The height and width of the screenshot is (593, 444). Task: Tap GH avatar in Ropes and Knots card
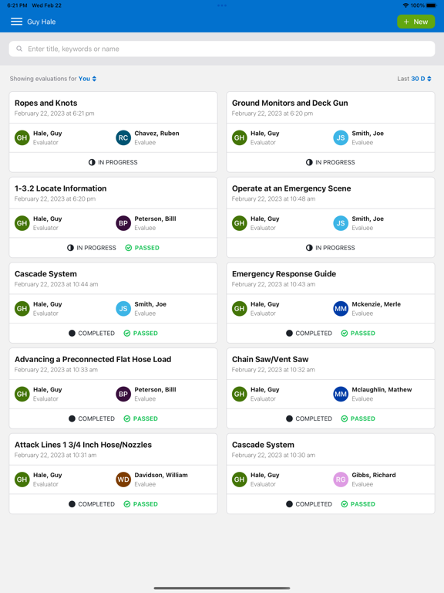pyautogui.click(x=22, y=137)
